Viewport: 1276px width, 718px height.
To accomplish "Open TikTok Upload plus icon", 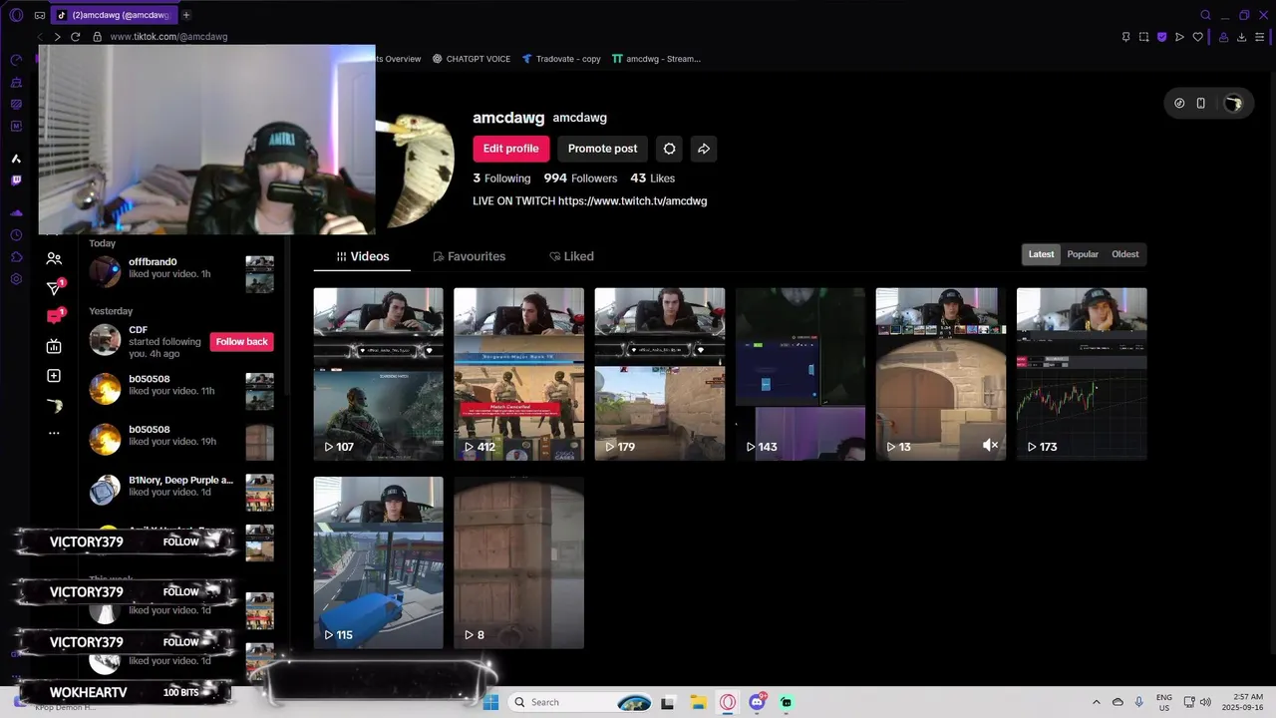I will click(x=54, y=376).
